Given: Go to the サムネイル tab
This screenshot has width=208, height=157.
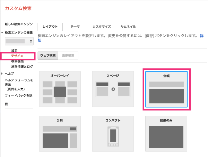Looking at the screenshot, I should tap(128, 27).
